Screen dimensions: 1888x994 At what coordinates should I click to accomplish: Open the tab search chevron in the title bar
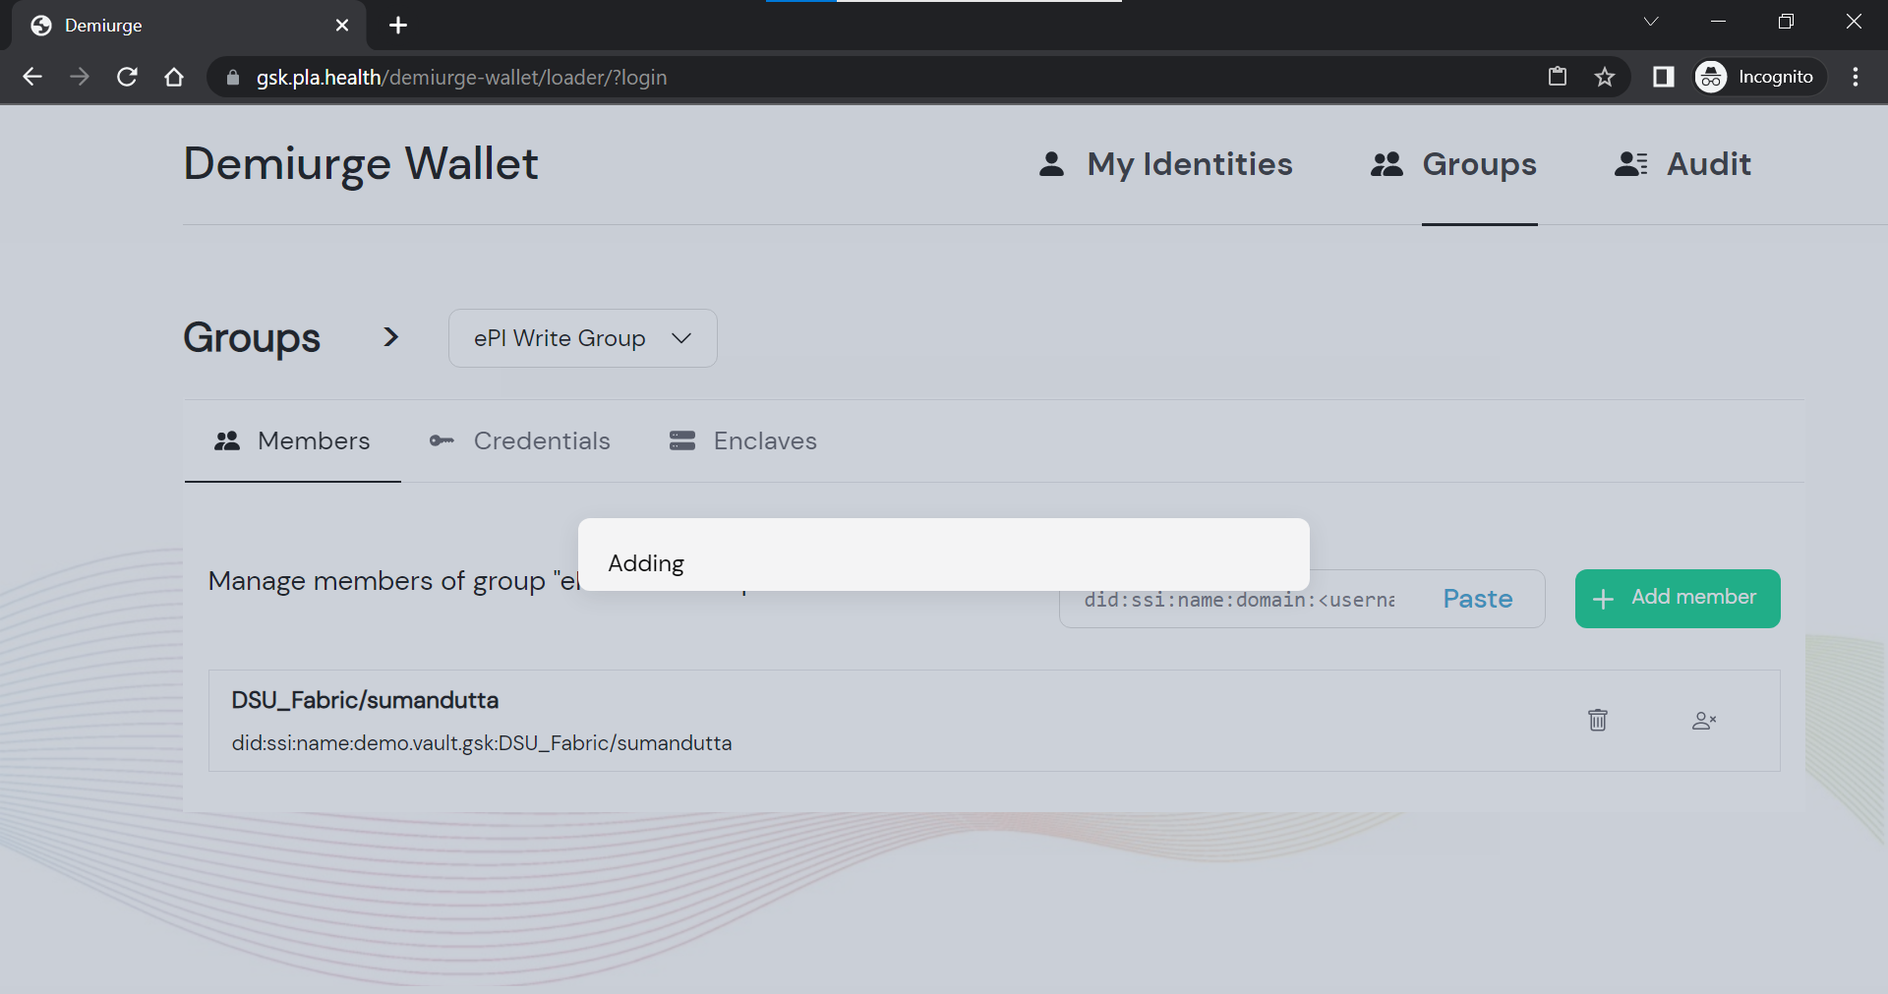pos(1651,21)
